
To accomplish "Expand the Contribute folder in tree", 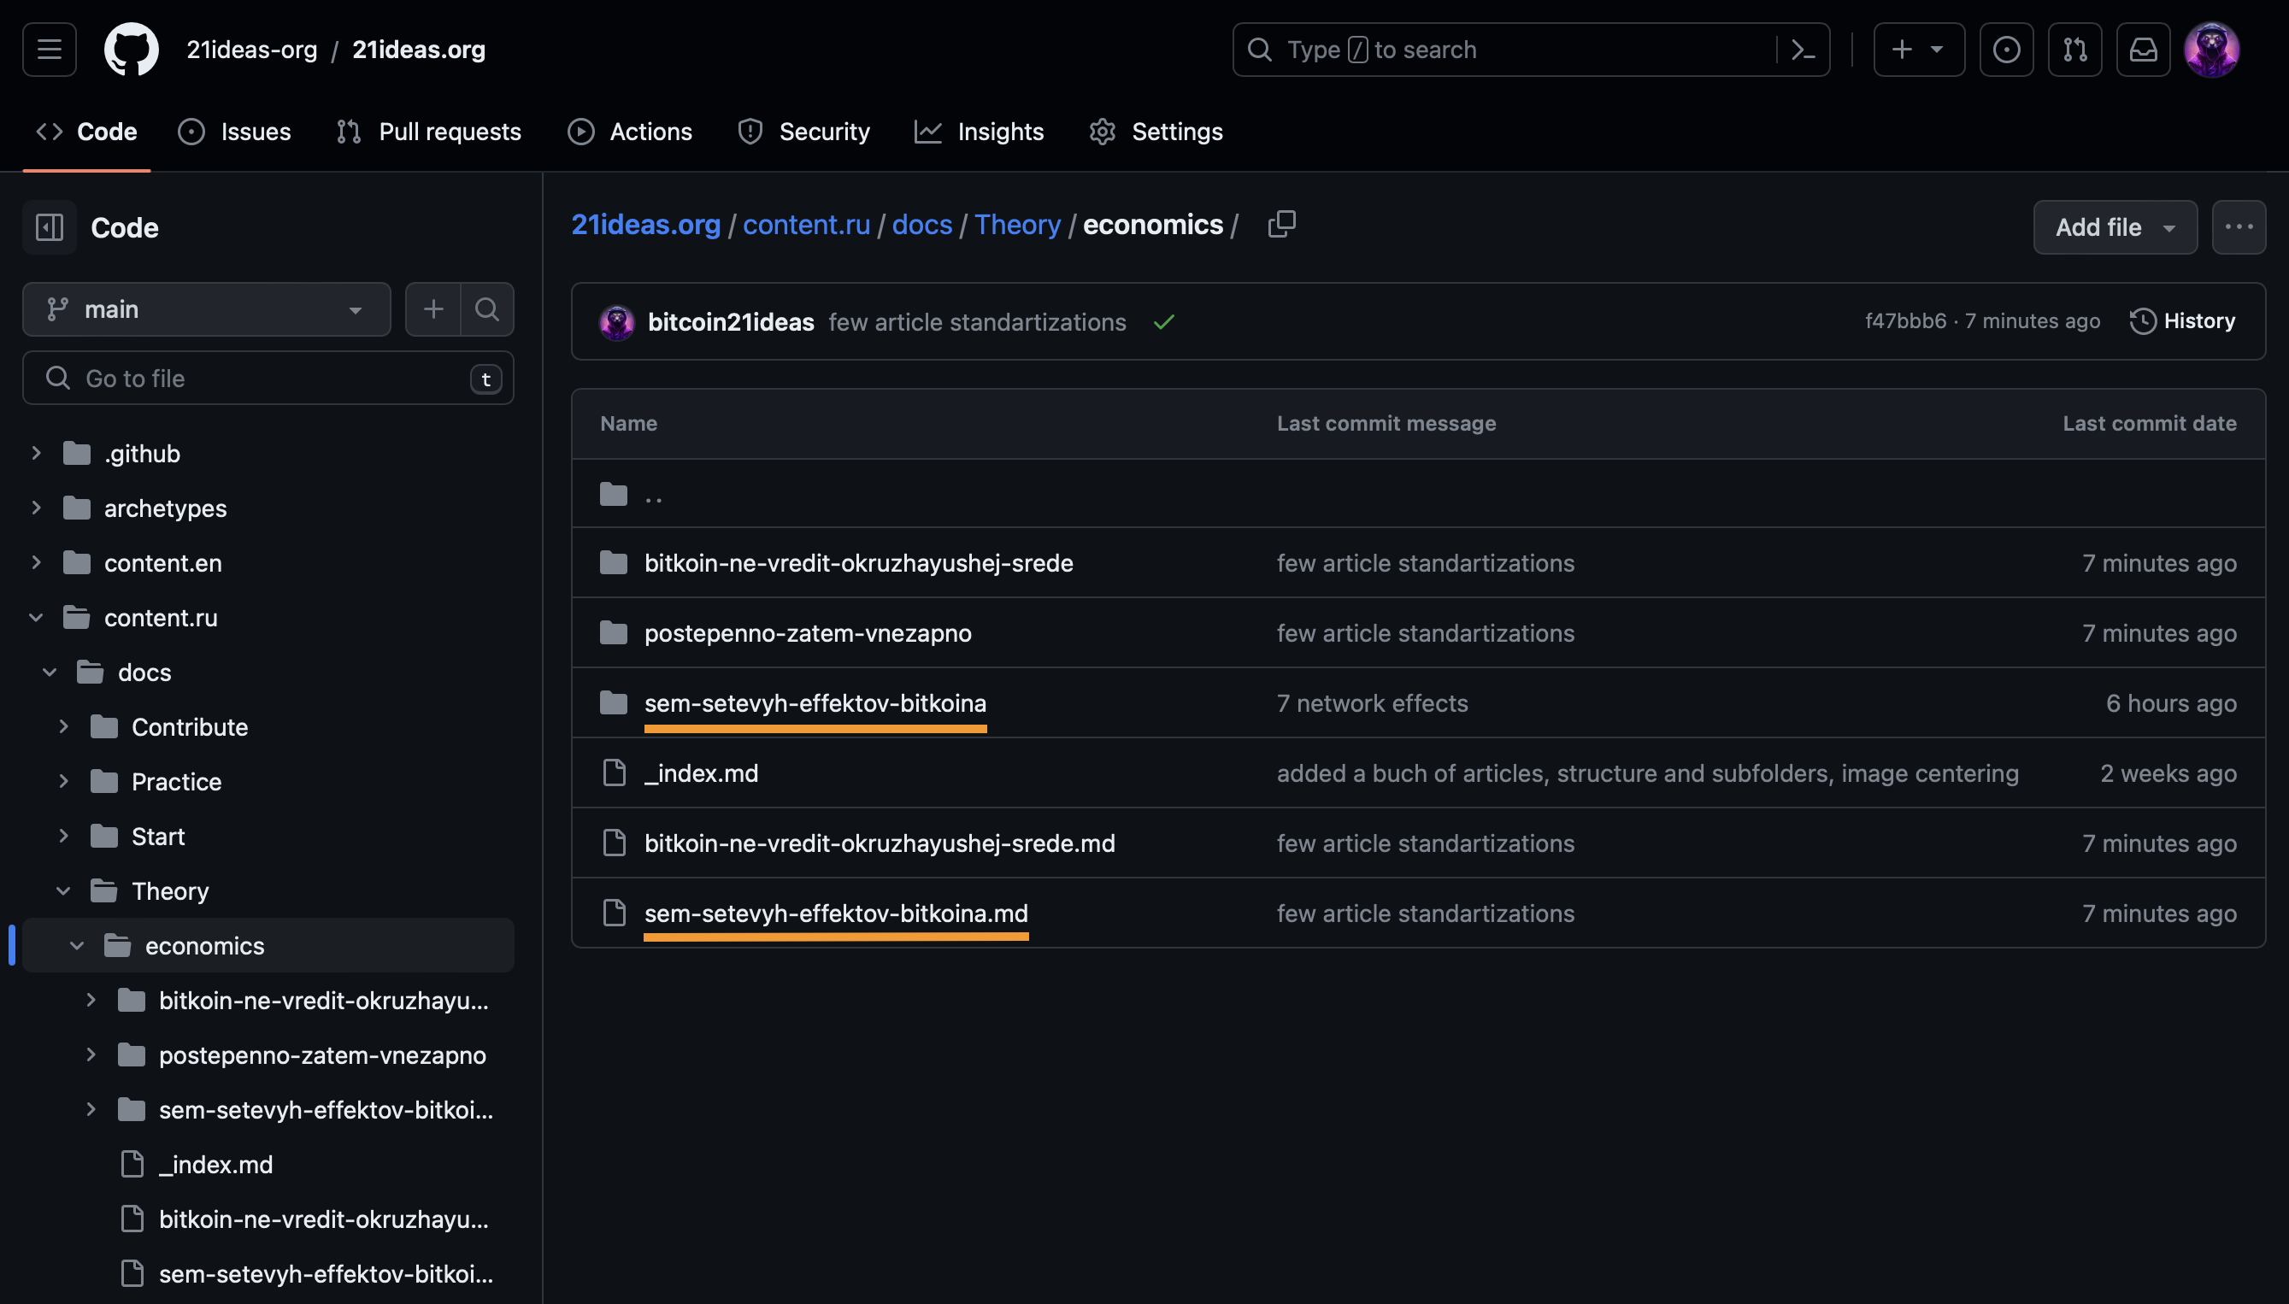I will (63, 727).
